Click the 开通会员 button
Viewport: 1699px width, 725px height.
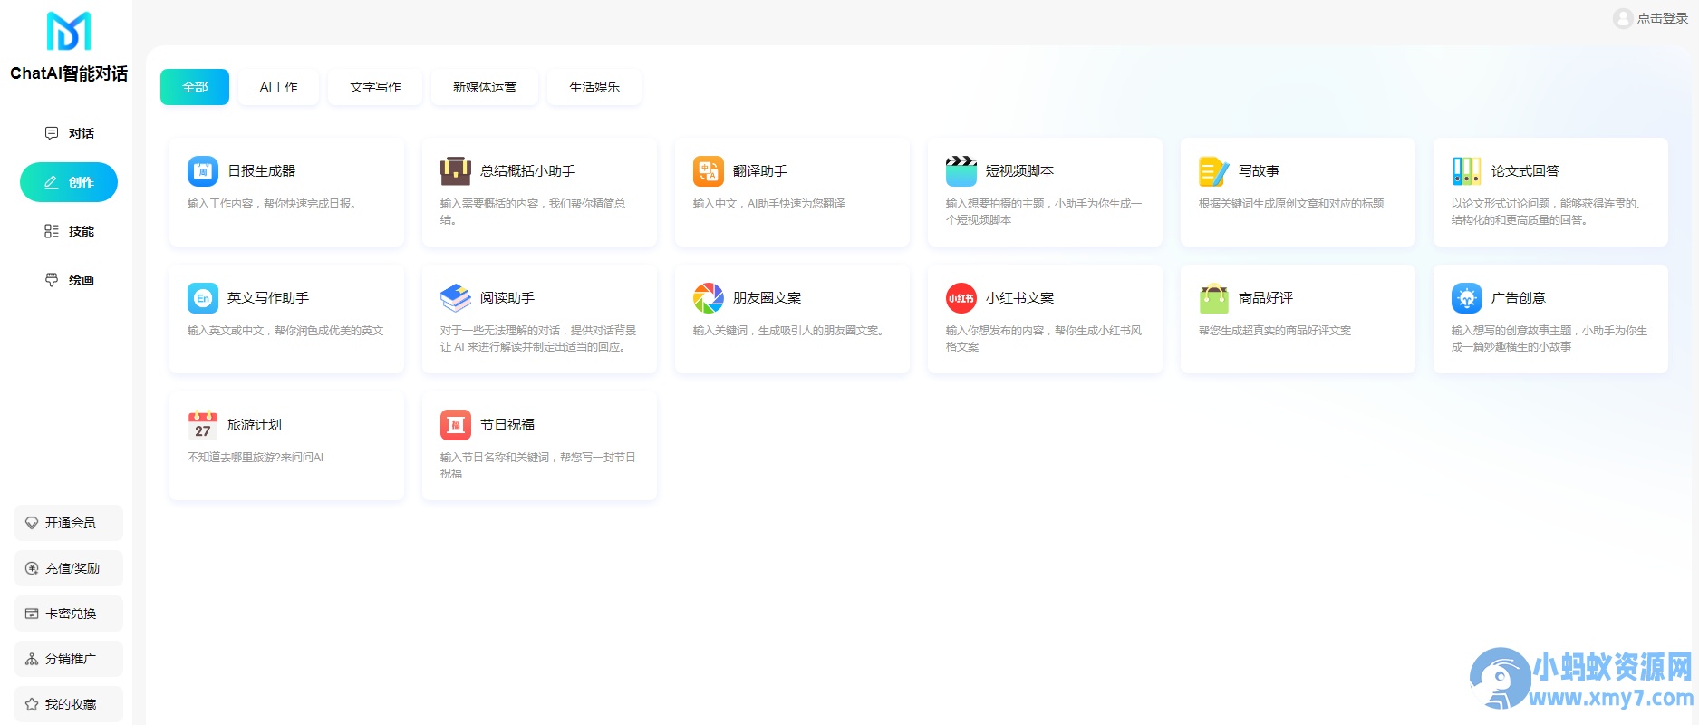69,523
